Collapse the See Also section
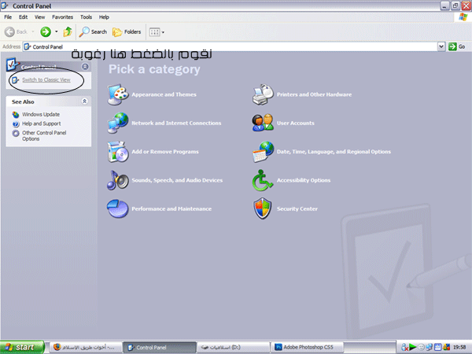Image resolution: width=472 pixels, height=354 pixels. click(x=85, y=101)
